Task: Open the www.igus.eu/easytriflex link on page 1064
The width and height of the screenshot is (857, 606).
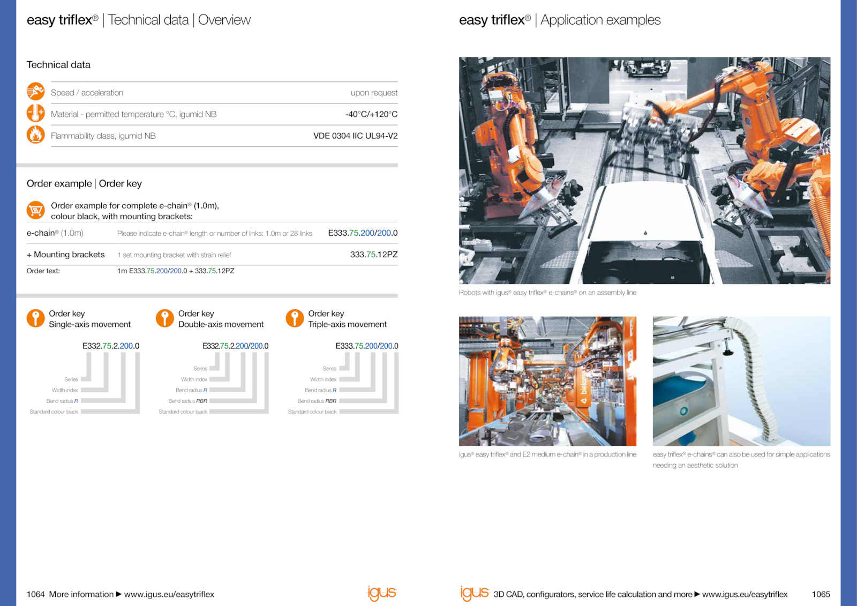Action: (169, 594)
